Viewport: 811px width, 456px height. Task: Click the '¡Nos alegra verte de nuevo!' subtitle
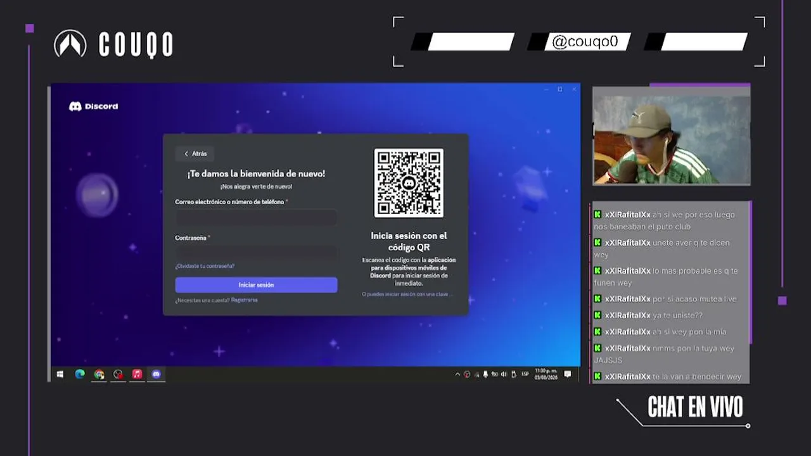(x=256, y=187)
